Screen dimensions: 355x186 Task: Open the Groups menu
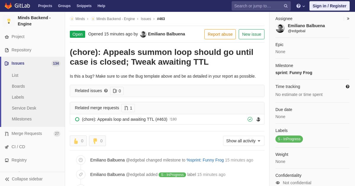pyautogui.click(x=64, y=6)
